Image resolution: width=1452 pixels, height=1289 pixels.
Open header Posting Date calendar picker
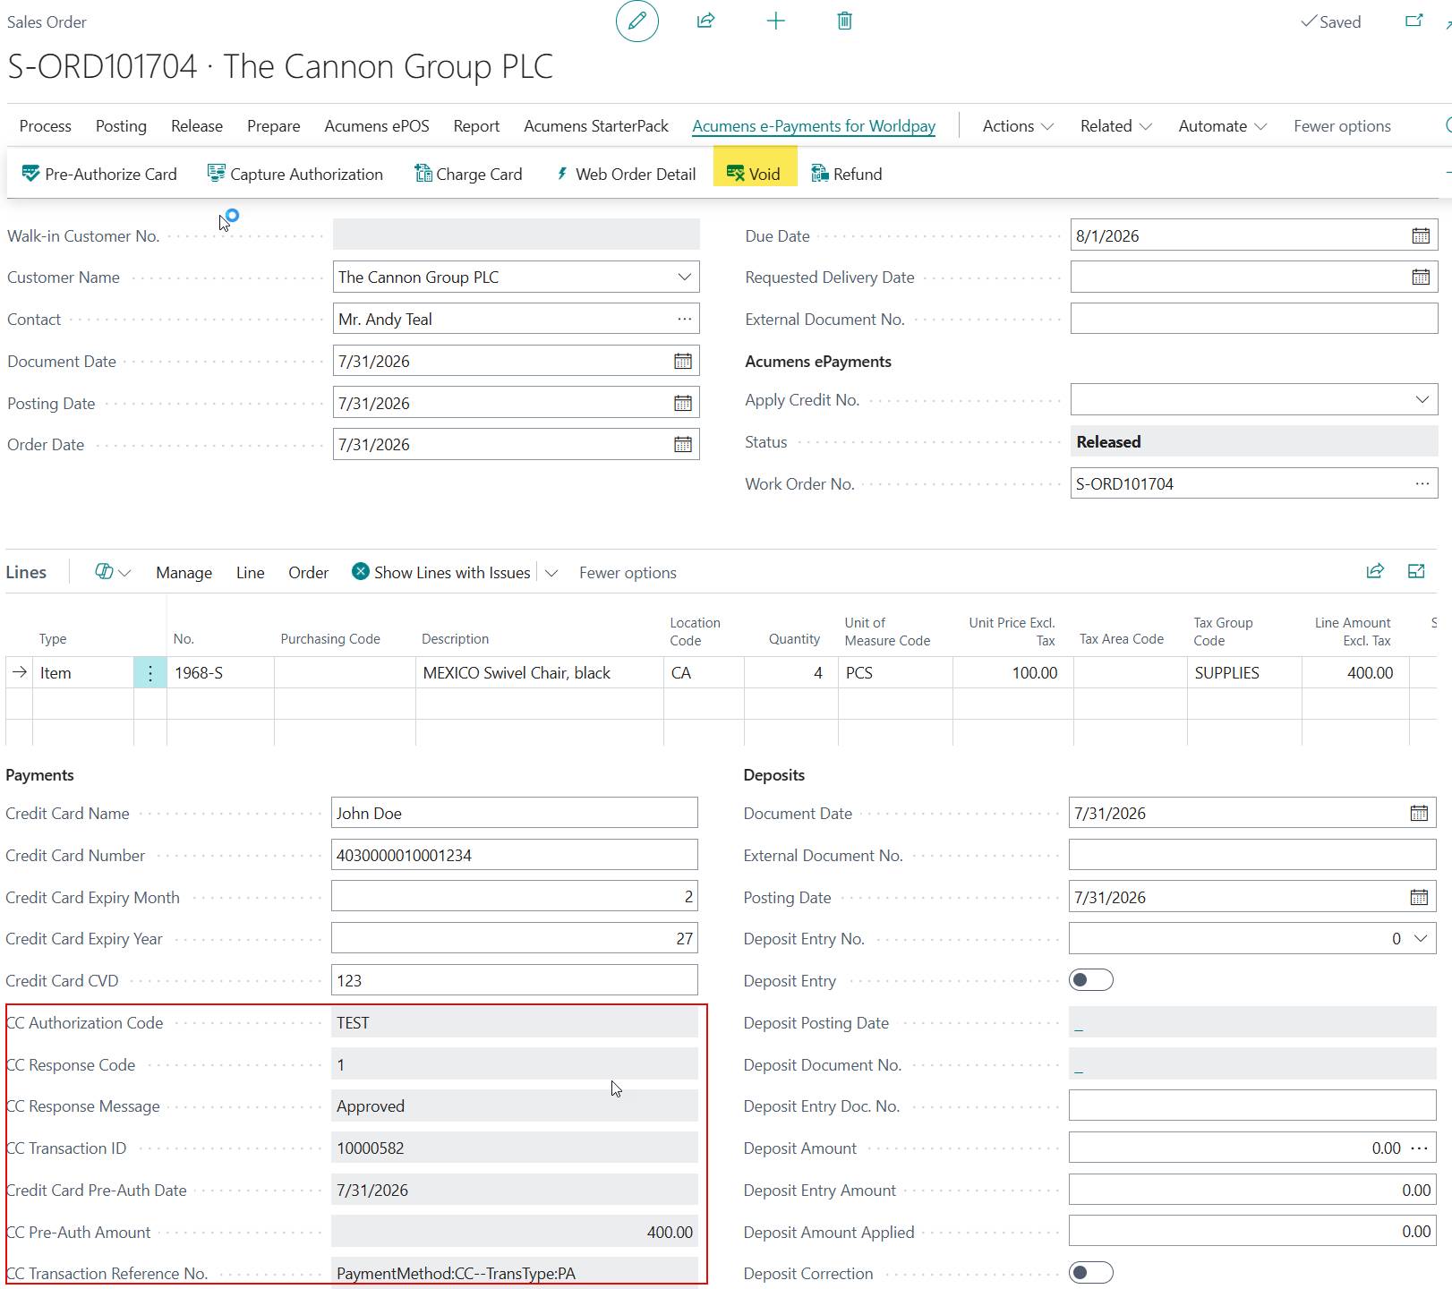[683, 404]
